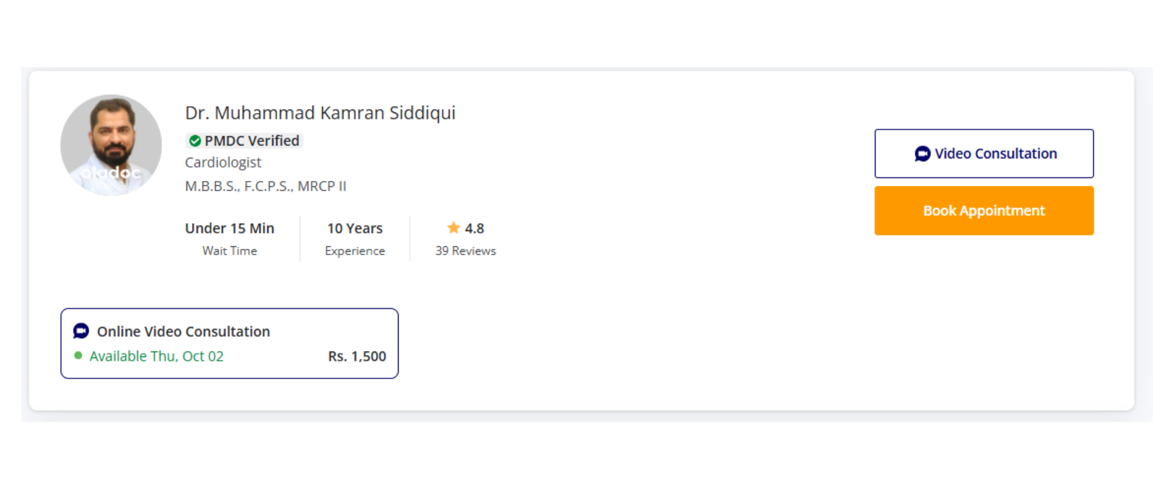Screen dimensions: 1174x489
Task: Open Dr. Muhammad Kamran Siddiqui's profile name link
Action: point(320,113)
